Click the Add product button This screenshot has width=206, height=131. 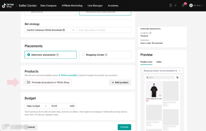click(120, 82)
